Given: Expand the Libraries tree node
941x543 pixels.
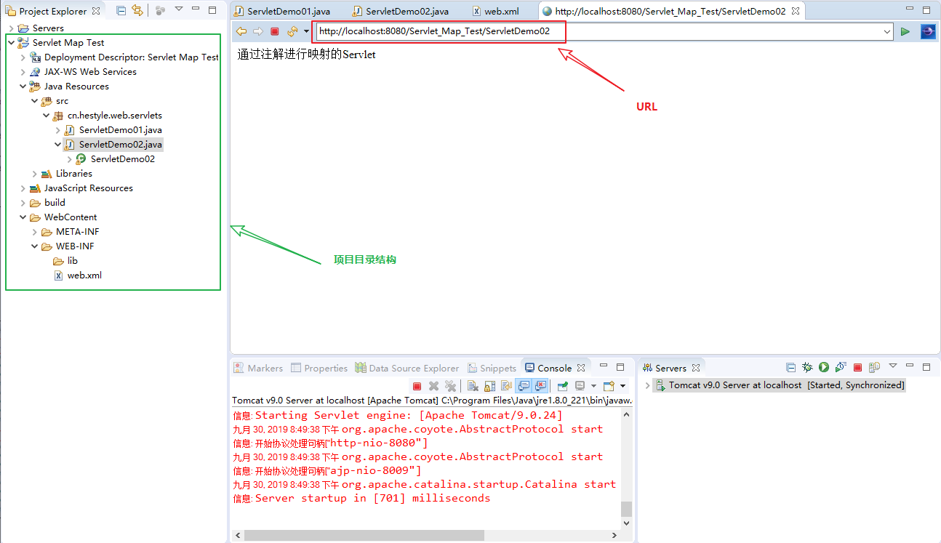Looking at the screenshot, I should [34, 174].
